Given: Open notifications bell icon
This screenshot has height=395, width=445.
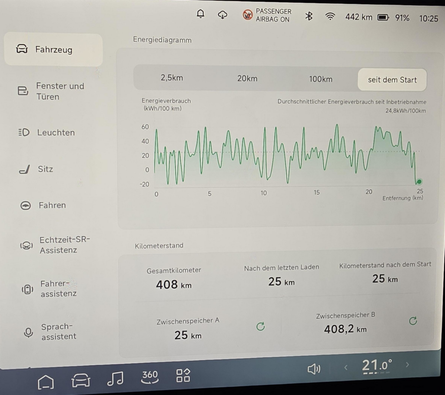Looking at the screenshot, I should (200, 14).
